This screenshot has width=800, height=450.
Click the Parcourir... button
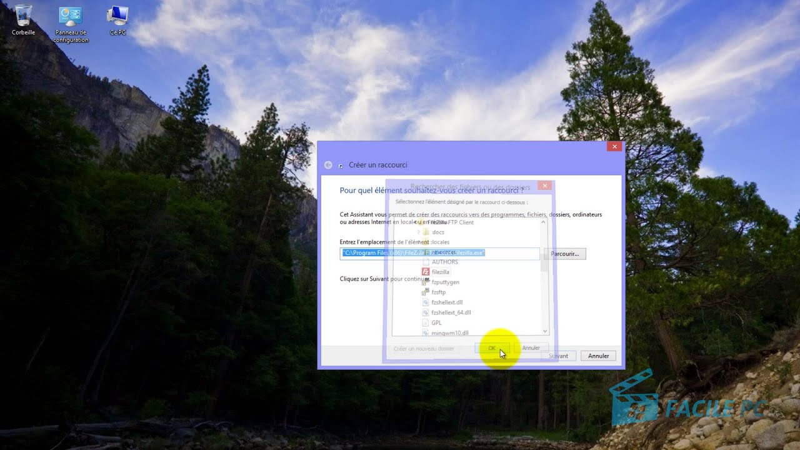coord(565,254)
